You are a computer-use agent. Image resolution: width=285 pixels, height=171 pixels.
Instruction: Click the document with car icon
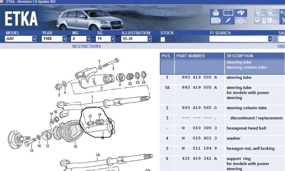[273, 21]
